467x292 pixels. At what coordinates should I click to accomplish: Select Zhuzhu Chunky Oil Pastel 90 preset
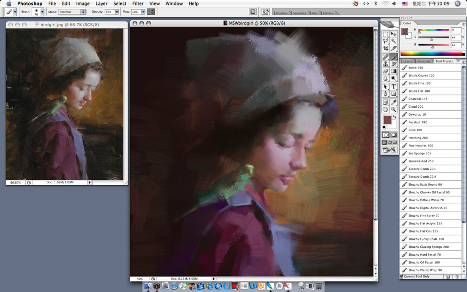tap(430, 192)
